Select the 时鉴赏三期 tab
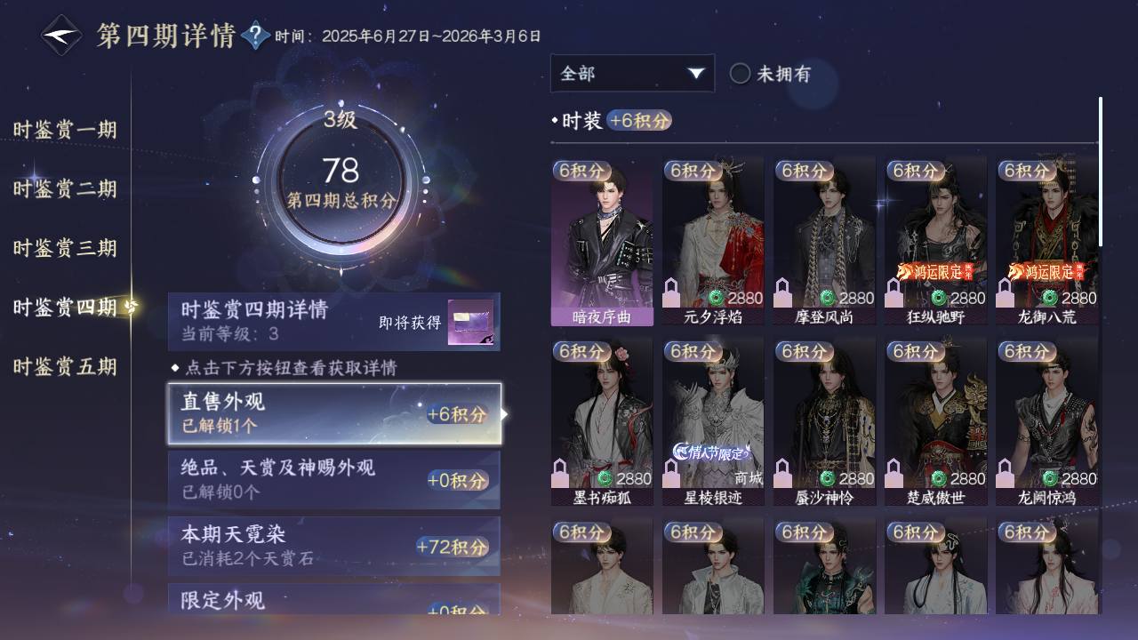Viewport: 1138px width, 640px height. click(65, 248)
